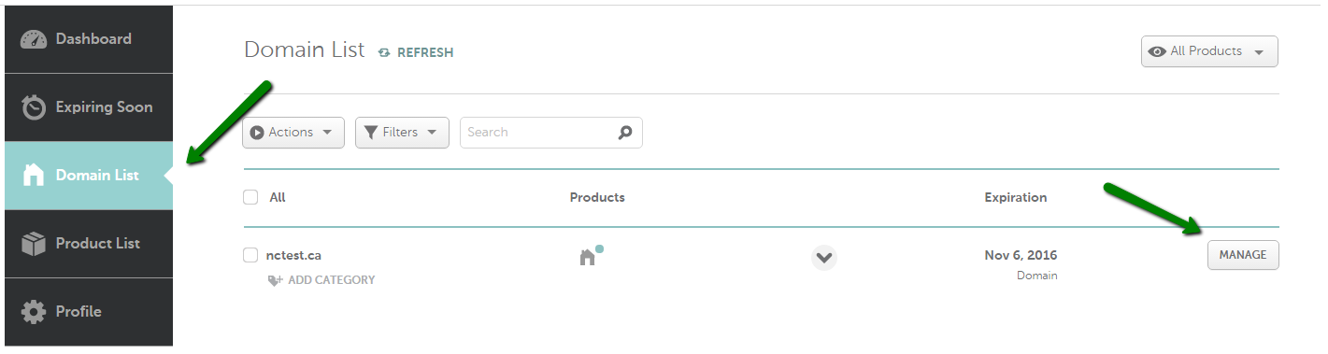Image resolution: width=1328 pixels, height=354 pixels.
Task: Open the Actions dropdown
Action: (x=293, y=133)
